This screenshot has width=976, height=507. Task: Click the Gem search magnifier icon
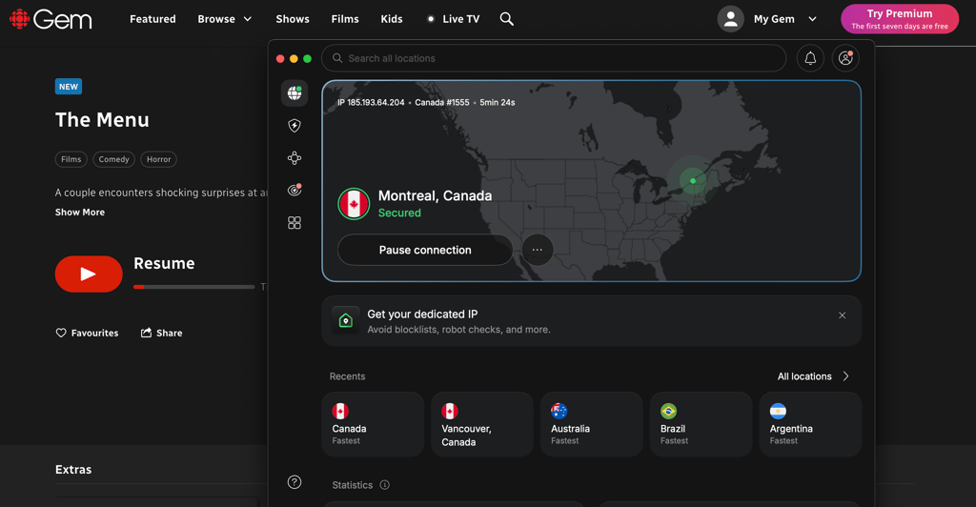(x=507, y=19)
